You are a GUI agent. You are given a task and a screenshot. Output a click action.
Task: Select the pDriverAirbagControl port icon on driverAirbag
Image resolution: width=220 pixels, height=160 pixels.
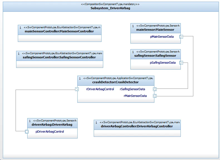27,132
